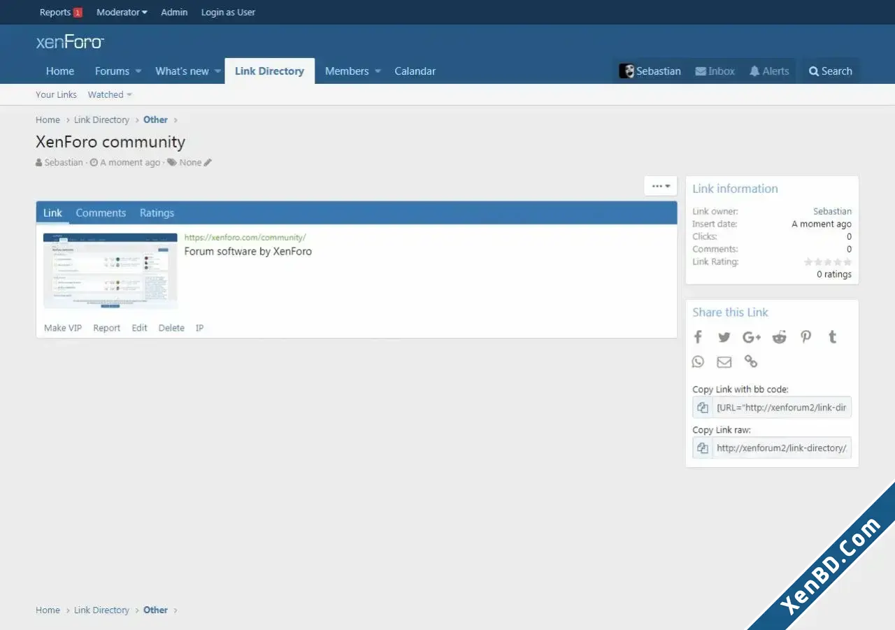895x630 pixels.
Task: Go to Link Directory in the footer breadcrumb
Action: coord(101,610)
